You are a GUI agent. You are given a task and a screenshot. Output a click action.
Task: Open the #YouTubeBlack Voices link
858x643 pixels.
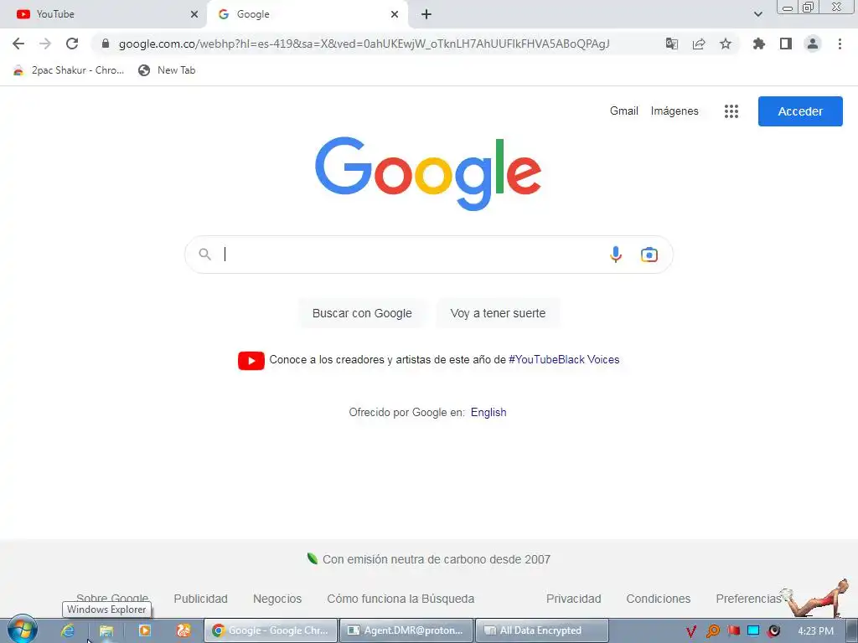pyautogui.click(x=564, y=360)
